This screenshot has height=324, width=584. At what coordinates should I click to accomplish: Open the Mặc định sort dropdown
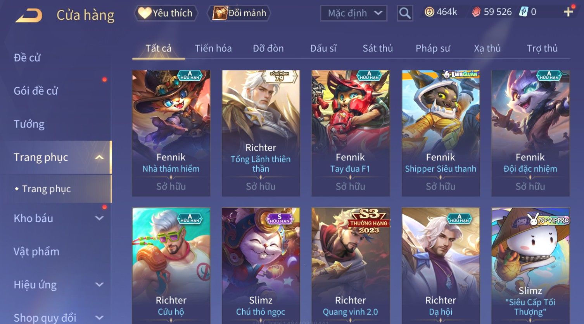pyautogui.click(x=354, y=13)
